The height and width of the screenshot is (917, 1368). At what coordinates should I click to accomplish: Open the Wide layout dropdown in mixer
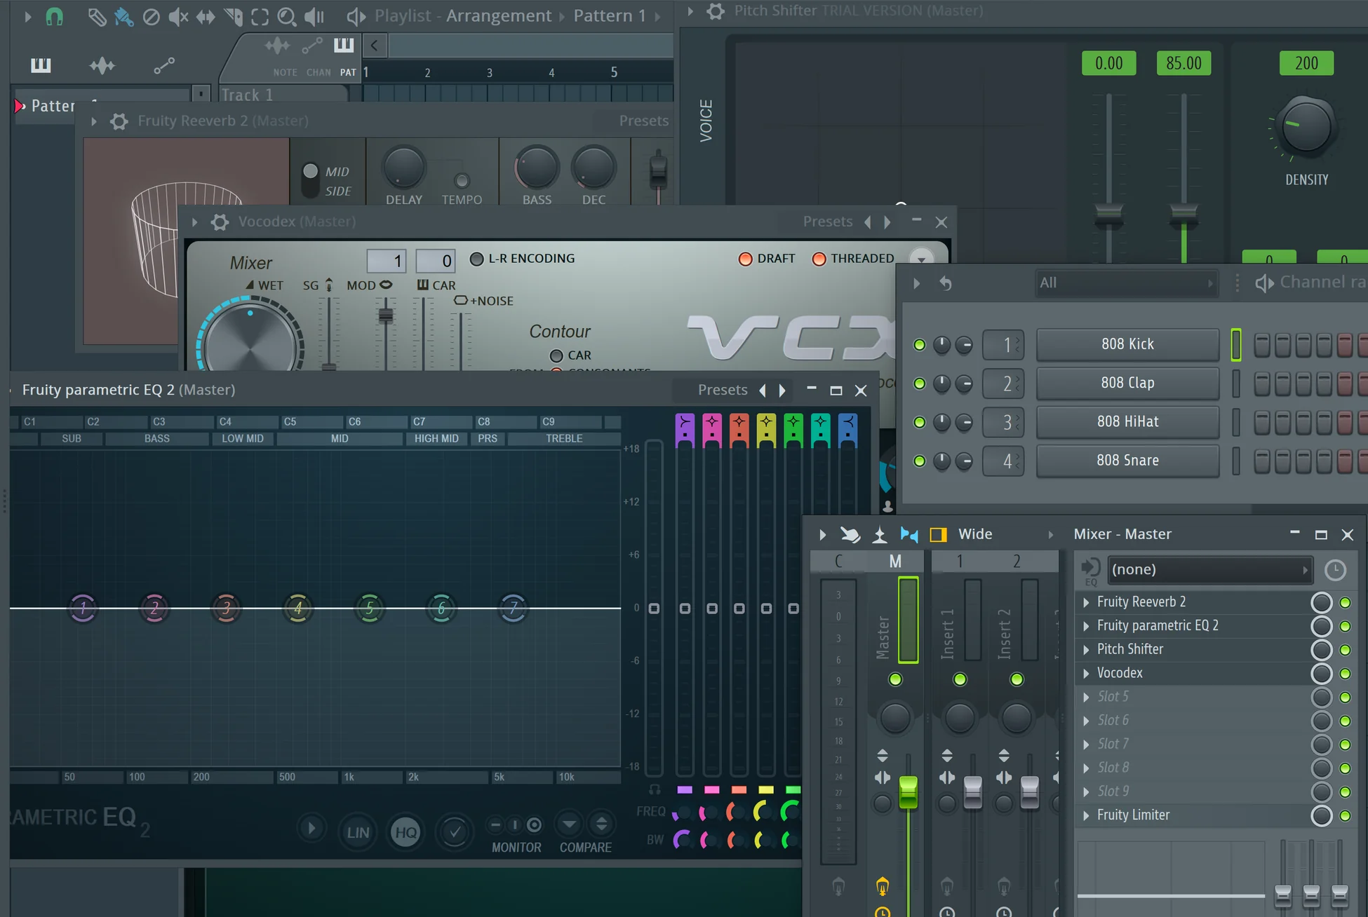coord(1005,535)
